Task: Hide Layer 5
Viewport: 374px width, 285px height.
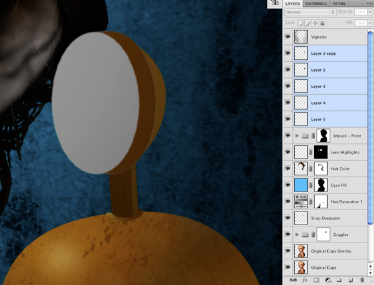Action: [288, 119]
